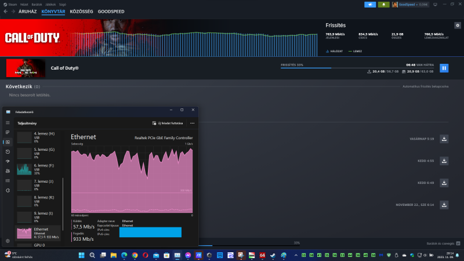Click Új feladat futtatása button
The image size is (464, 261).
168,123
